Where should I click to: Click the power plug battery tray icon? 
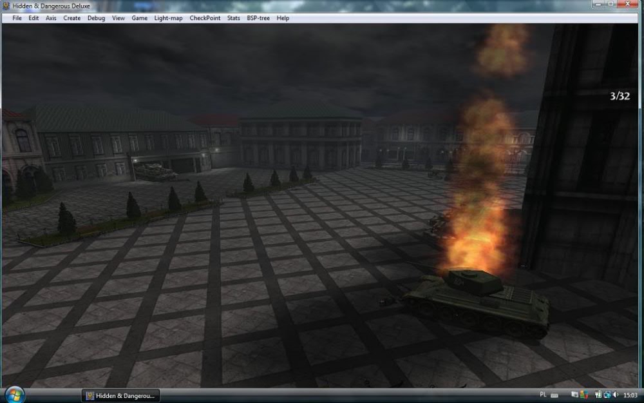tap(598, 395)
